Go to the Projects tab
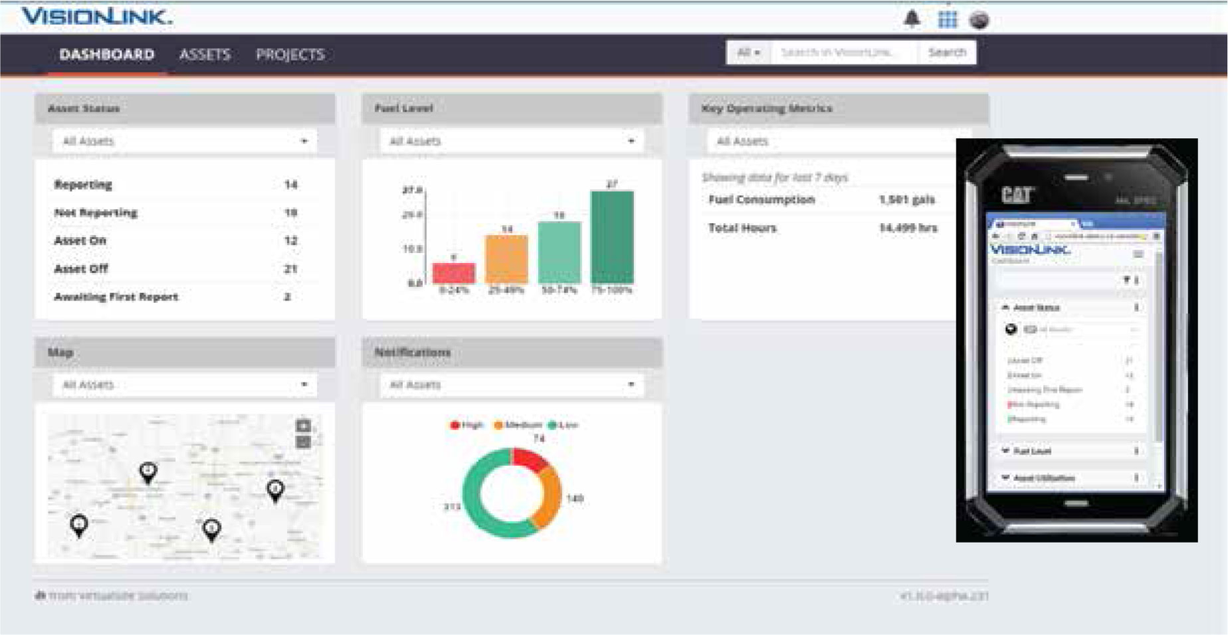 pyautogui.click(x=289, y=54)
